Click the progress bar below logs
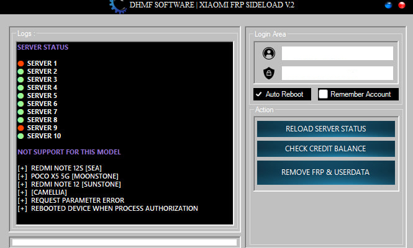 pos(125,242)
